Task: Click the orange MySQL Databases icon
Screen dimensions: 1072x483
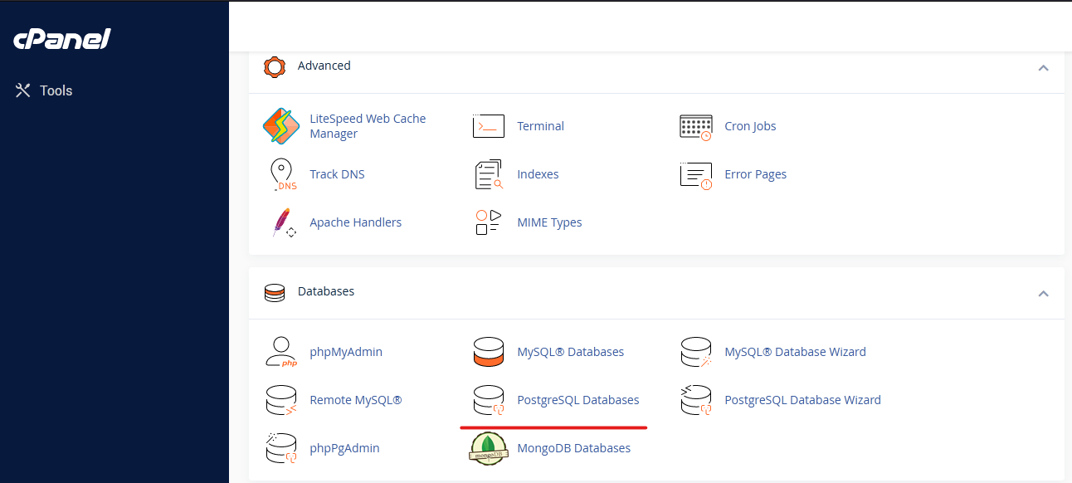Action: pos(489,352)
